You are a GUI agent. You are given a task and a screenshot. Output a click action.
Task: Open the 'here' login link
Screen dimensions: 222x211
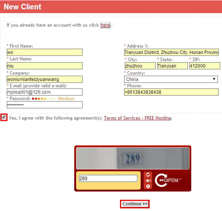105,25
